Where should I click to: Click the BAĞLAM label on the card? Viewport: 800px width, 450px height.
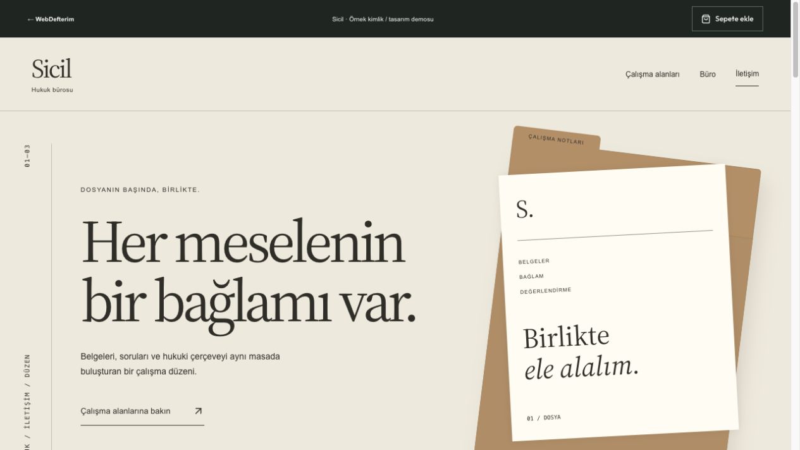click(531, 277)
